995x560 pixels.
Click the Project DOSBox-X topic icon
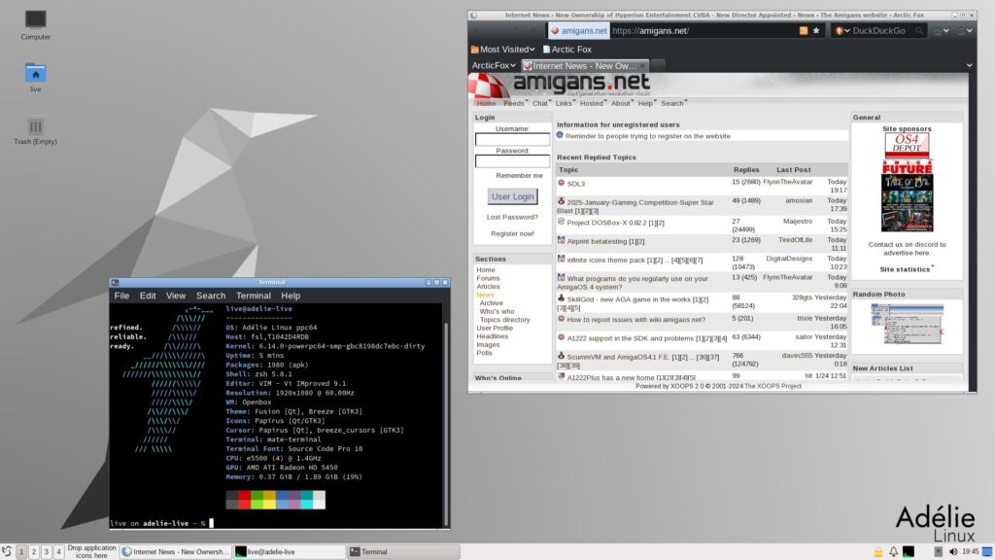[x=561, y=222]
